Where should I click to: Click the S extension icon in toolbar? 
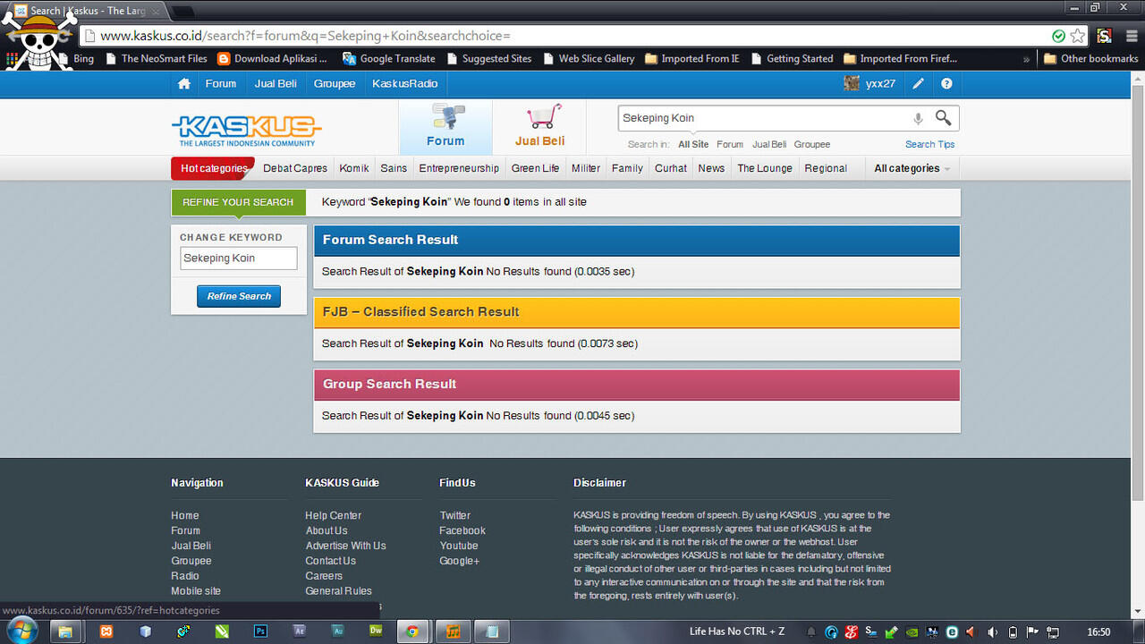1104,36
